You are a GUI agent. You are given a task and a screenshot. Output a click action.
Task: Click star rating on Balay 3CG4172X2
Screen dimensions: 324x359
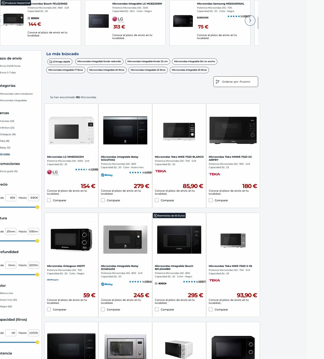pyautogui.click(x=135, y=172)
